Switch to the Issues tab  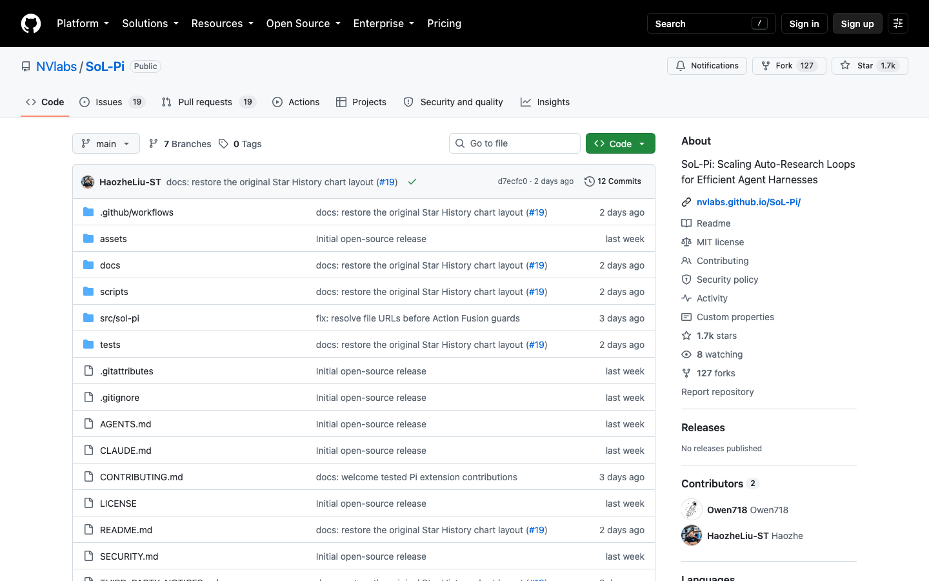tap(112, 102)
